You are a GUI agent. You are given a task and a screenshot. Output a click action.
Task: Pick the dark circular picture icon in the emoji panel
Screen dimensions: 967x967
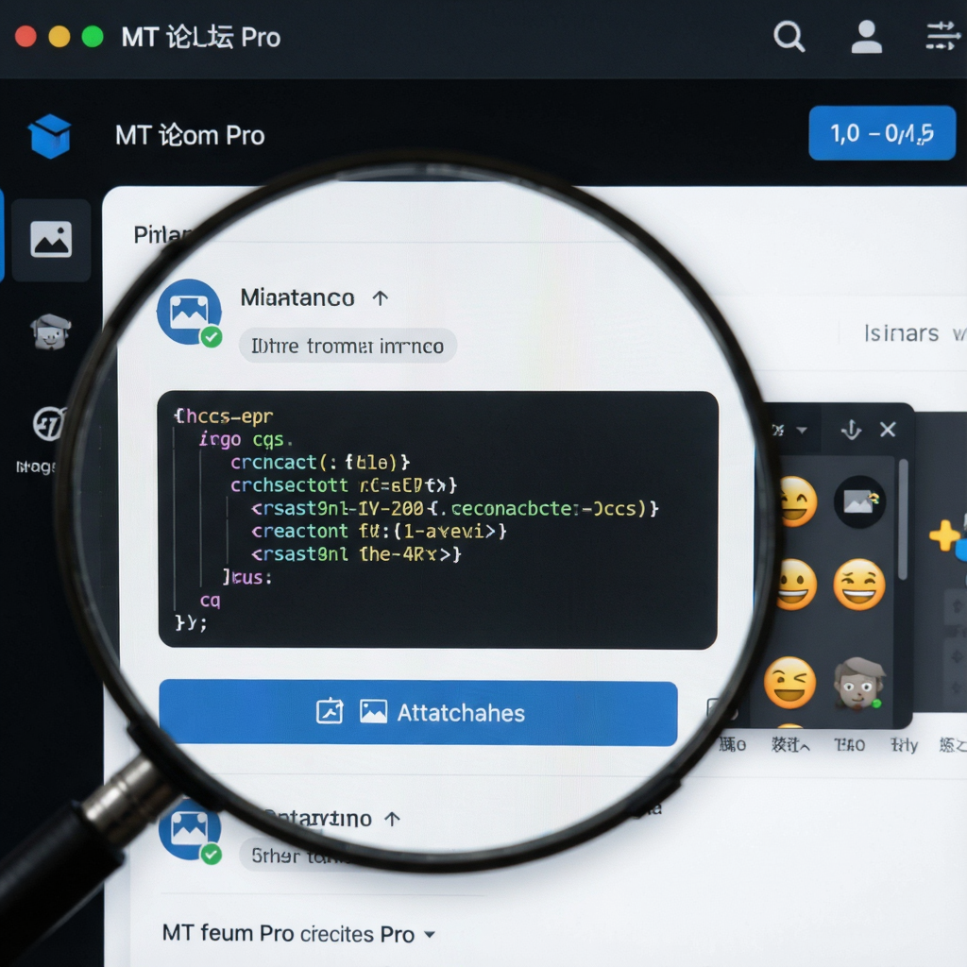[x=859, y=502]
